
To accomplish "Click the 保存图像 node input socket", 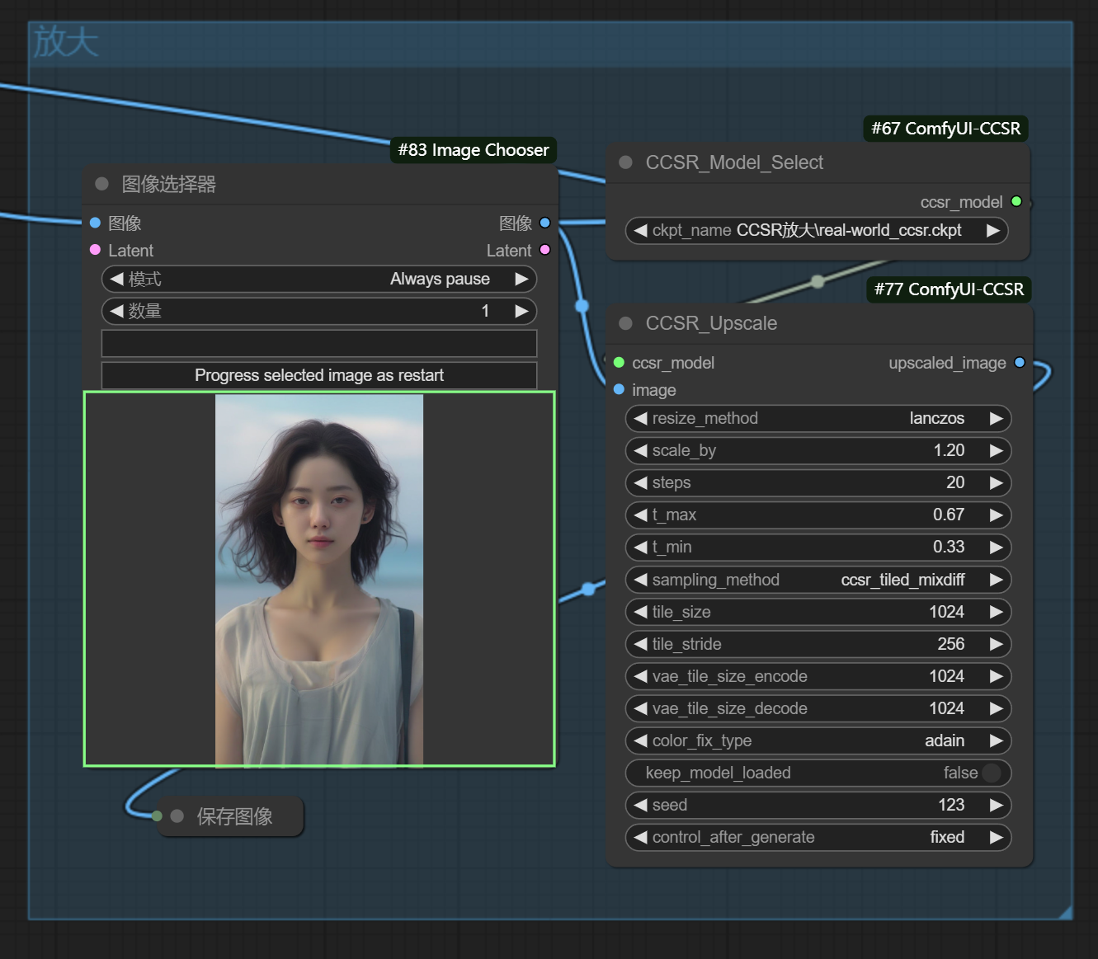I will coord(157,816).
